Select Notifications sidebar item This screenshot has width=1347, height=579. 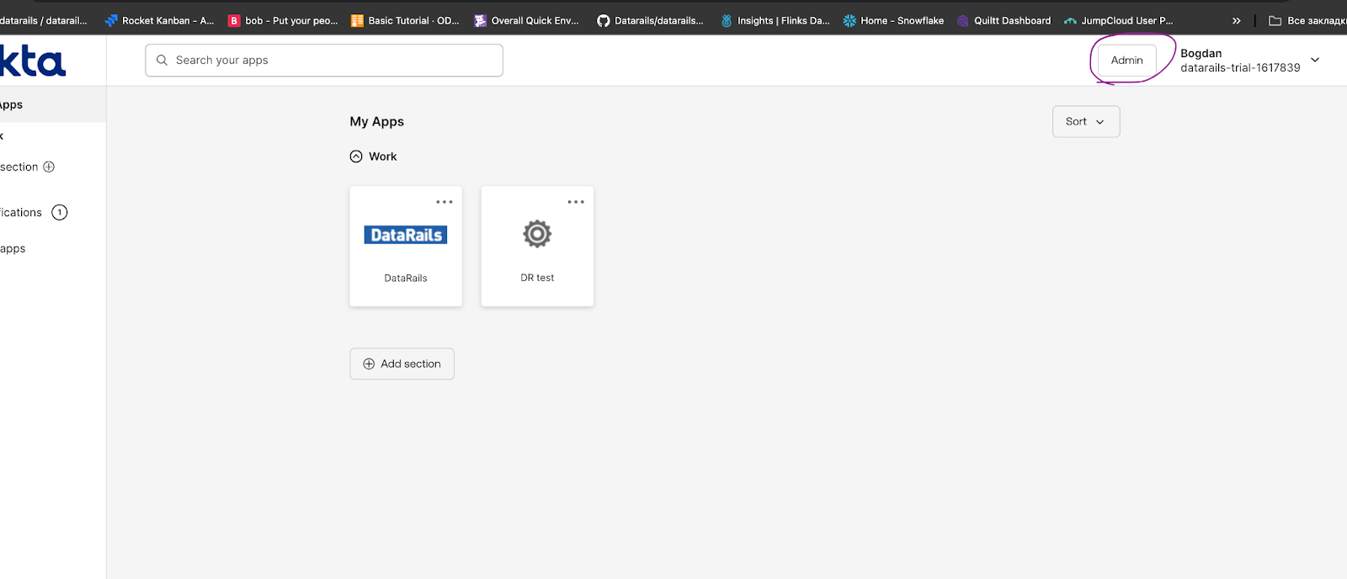(34, 212)
